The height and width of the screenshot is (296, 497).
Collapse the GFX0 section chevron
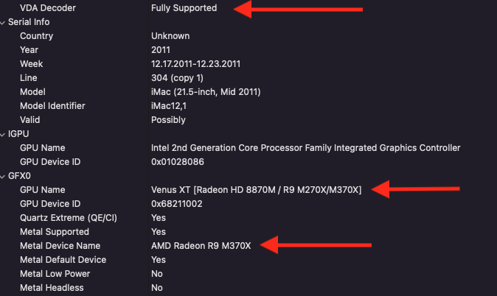click(x=4, y=176)
